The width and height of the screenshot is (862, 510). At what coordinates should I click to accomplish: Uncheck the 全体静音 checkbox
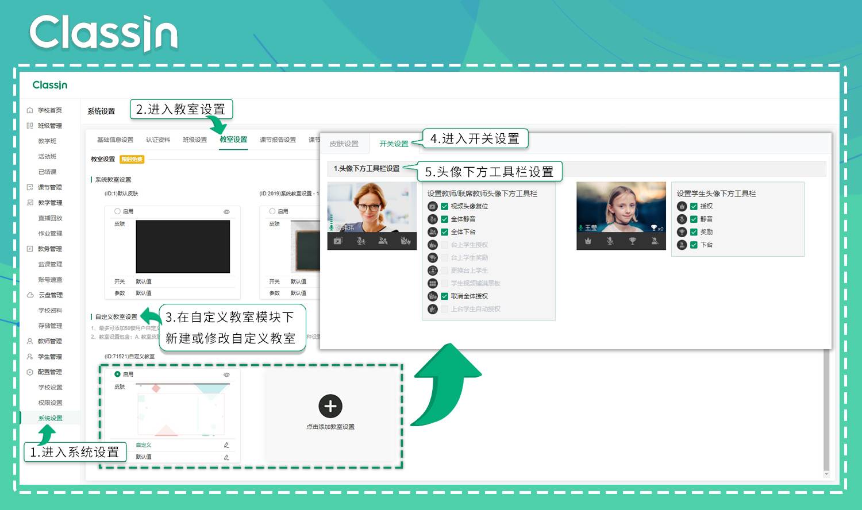pyautogui.click(x=444, y=219)
